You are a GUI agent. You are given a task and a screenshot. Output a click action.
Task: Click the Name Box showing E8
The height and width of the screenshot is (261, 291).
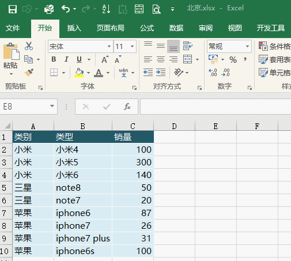click(25, 107)
